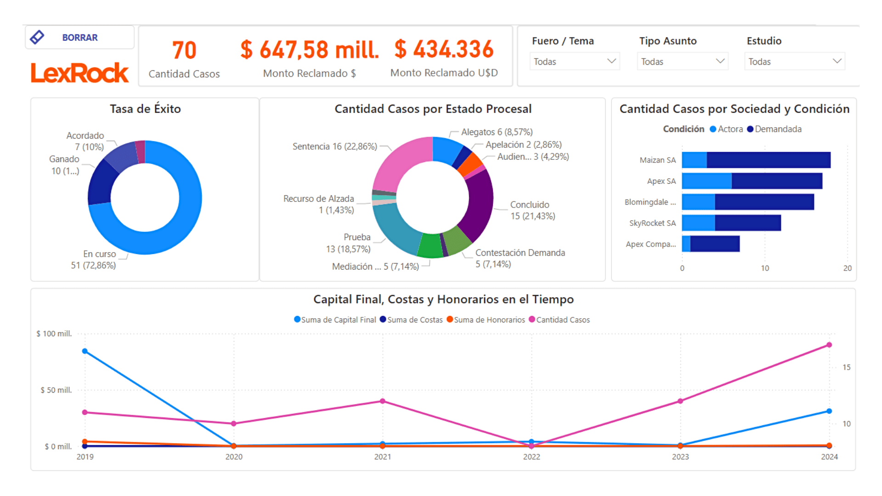The width and height of the screenshot is (882, 496).
Task: Click 2024 Cantidad Casos data point
Action: click(829, 345)
